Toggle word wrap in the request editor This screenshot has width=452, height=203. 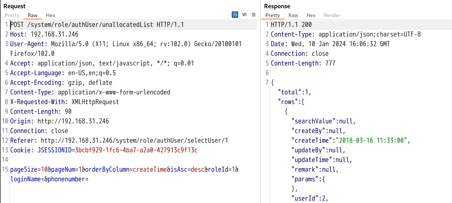pyautogui.click(x=235, y=15)
